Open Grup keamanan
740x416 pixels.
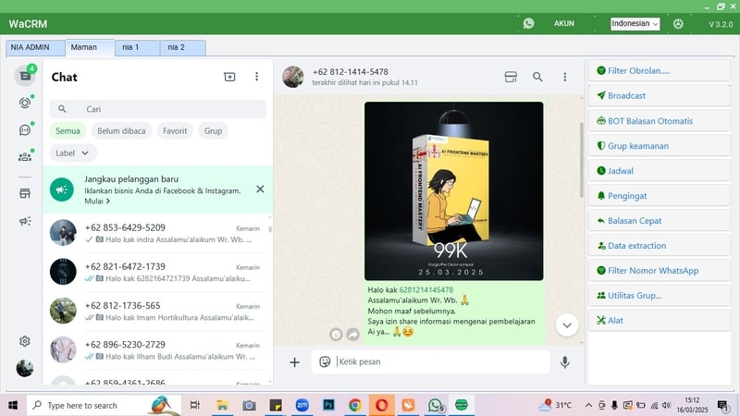coord(660,146)
